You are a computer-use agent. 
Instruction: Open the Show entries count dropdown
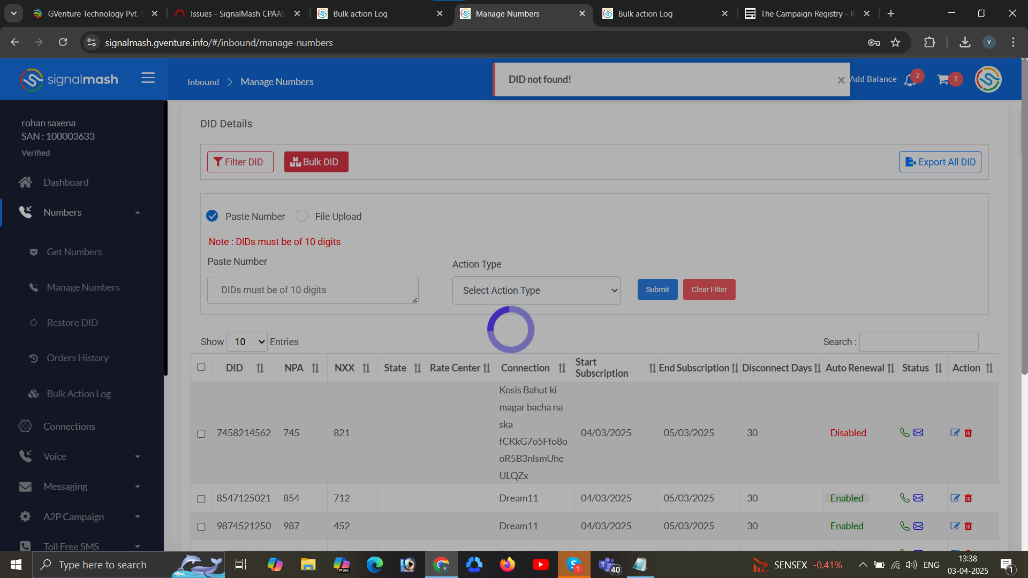pos(247,342)
